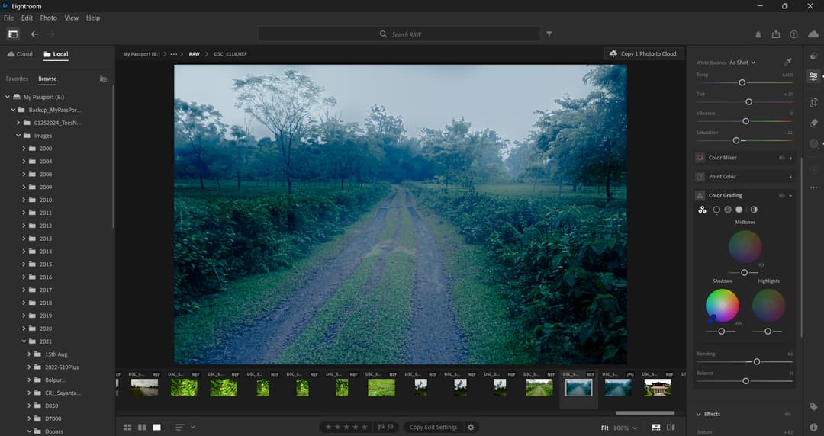Open the Photo menu

(x=48, y=18)
